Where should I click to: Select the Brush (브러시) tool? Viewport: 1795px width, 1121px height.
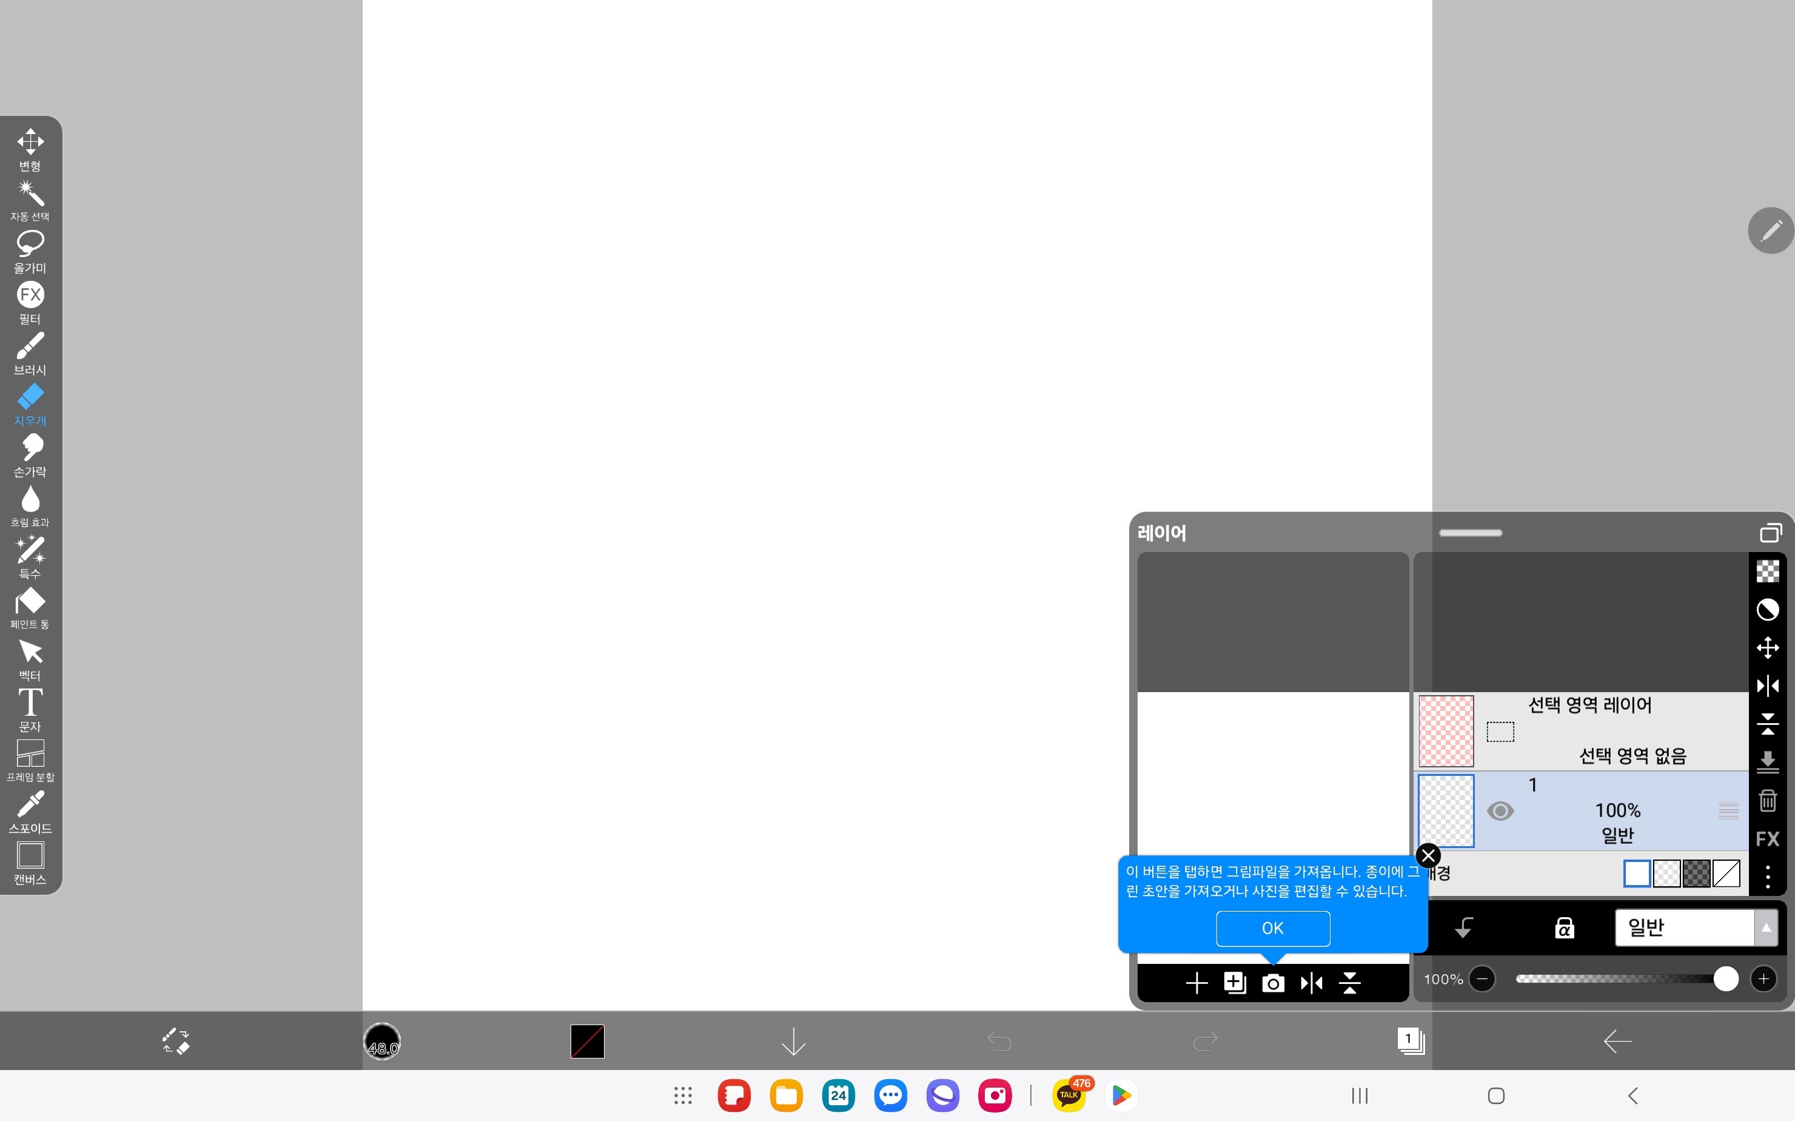pyautogui.click(x=30, y=353)
